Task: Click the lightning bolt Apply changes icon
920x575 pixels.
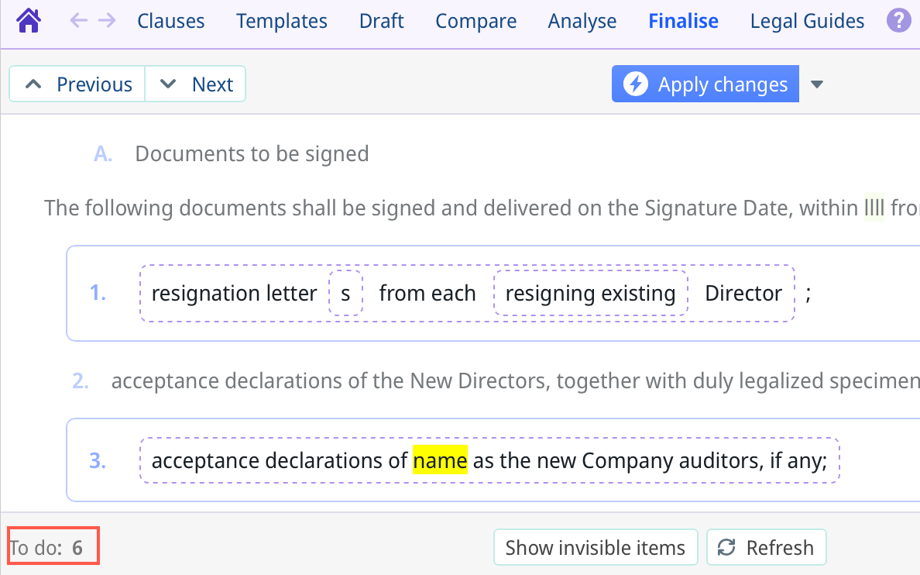Action: pos(636,84)
